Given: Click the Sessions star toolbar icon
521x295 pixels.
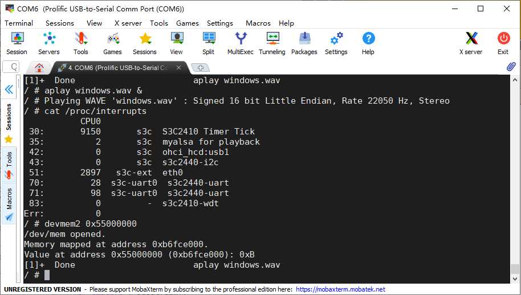Looking at the screenshot, I should (x=145, y=43).
